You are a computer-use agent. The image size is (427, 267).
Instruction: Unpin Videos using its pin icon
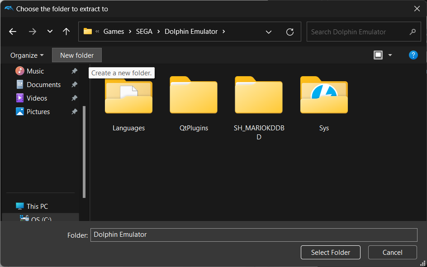tap(74, 98)
